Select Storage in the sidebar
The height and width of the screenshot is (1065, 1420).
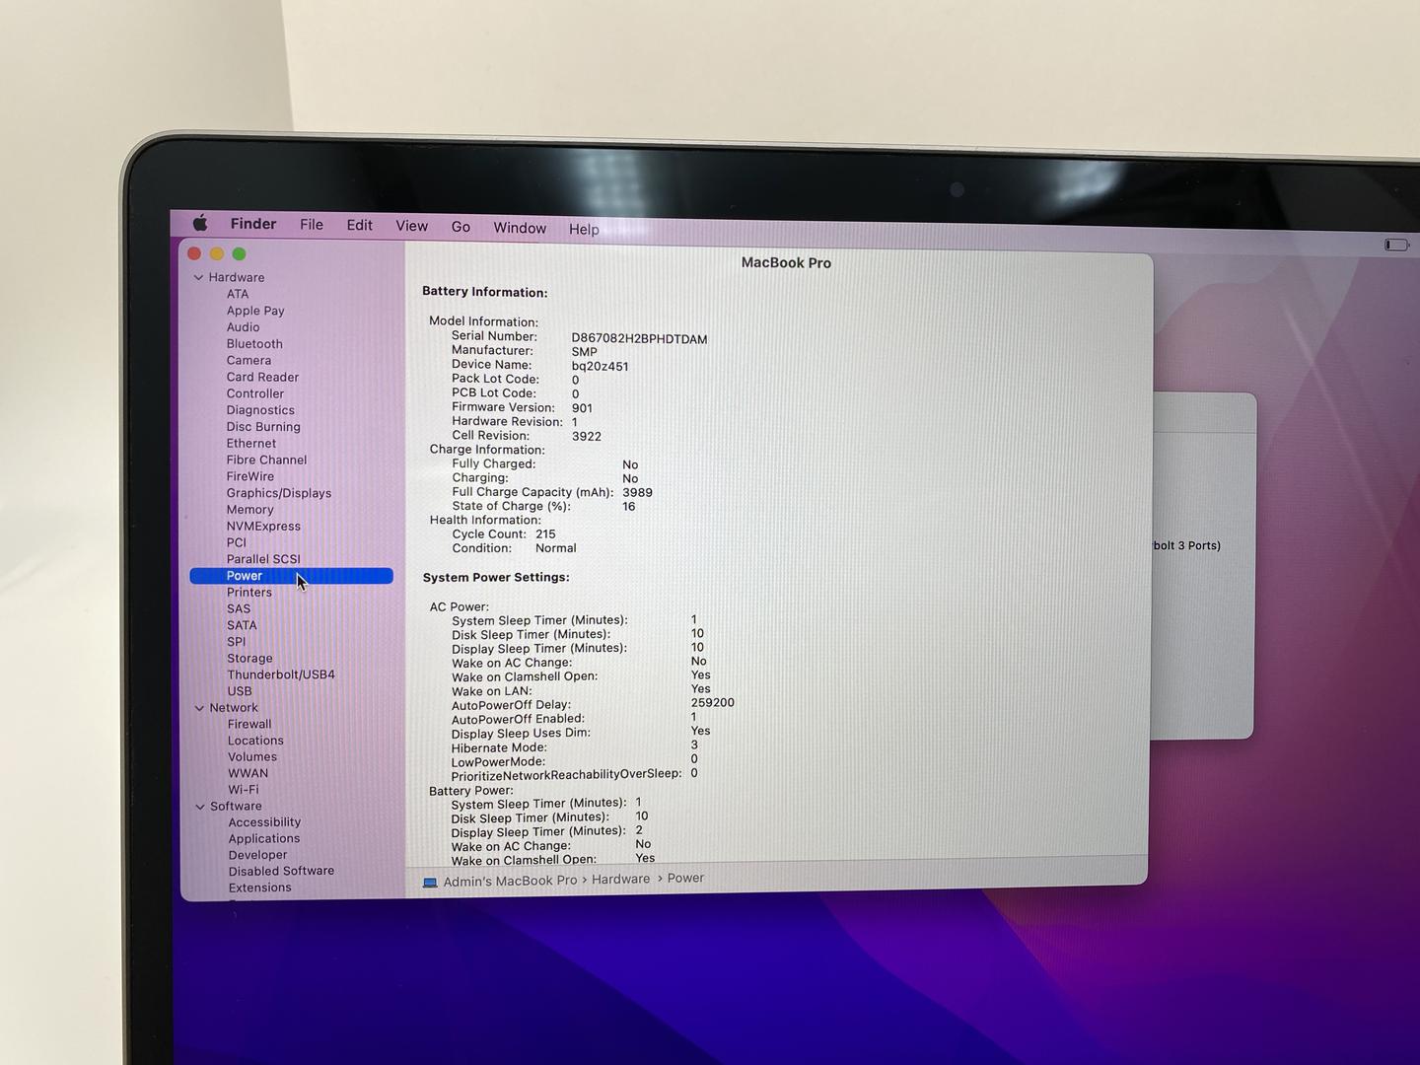[x=249, y=658]
